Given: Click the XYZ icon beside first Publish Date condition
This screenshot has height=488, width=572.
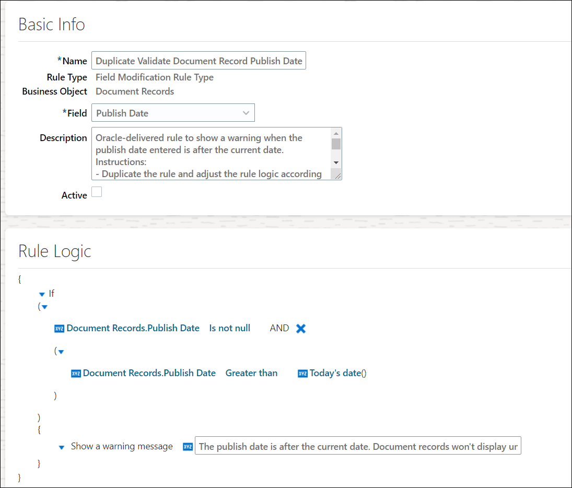Looking at the screenshot, I should tap(59, 329).
